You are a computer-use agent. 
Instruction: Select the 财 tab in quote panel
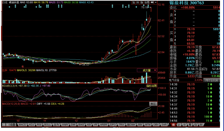click(201, 125)
